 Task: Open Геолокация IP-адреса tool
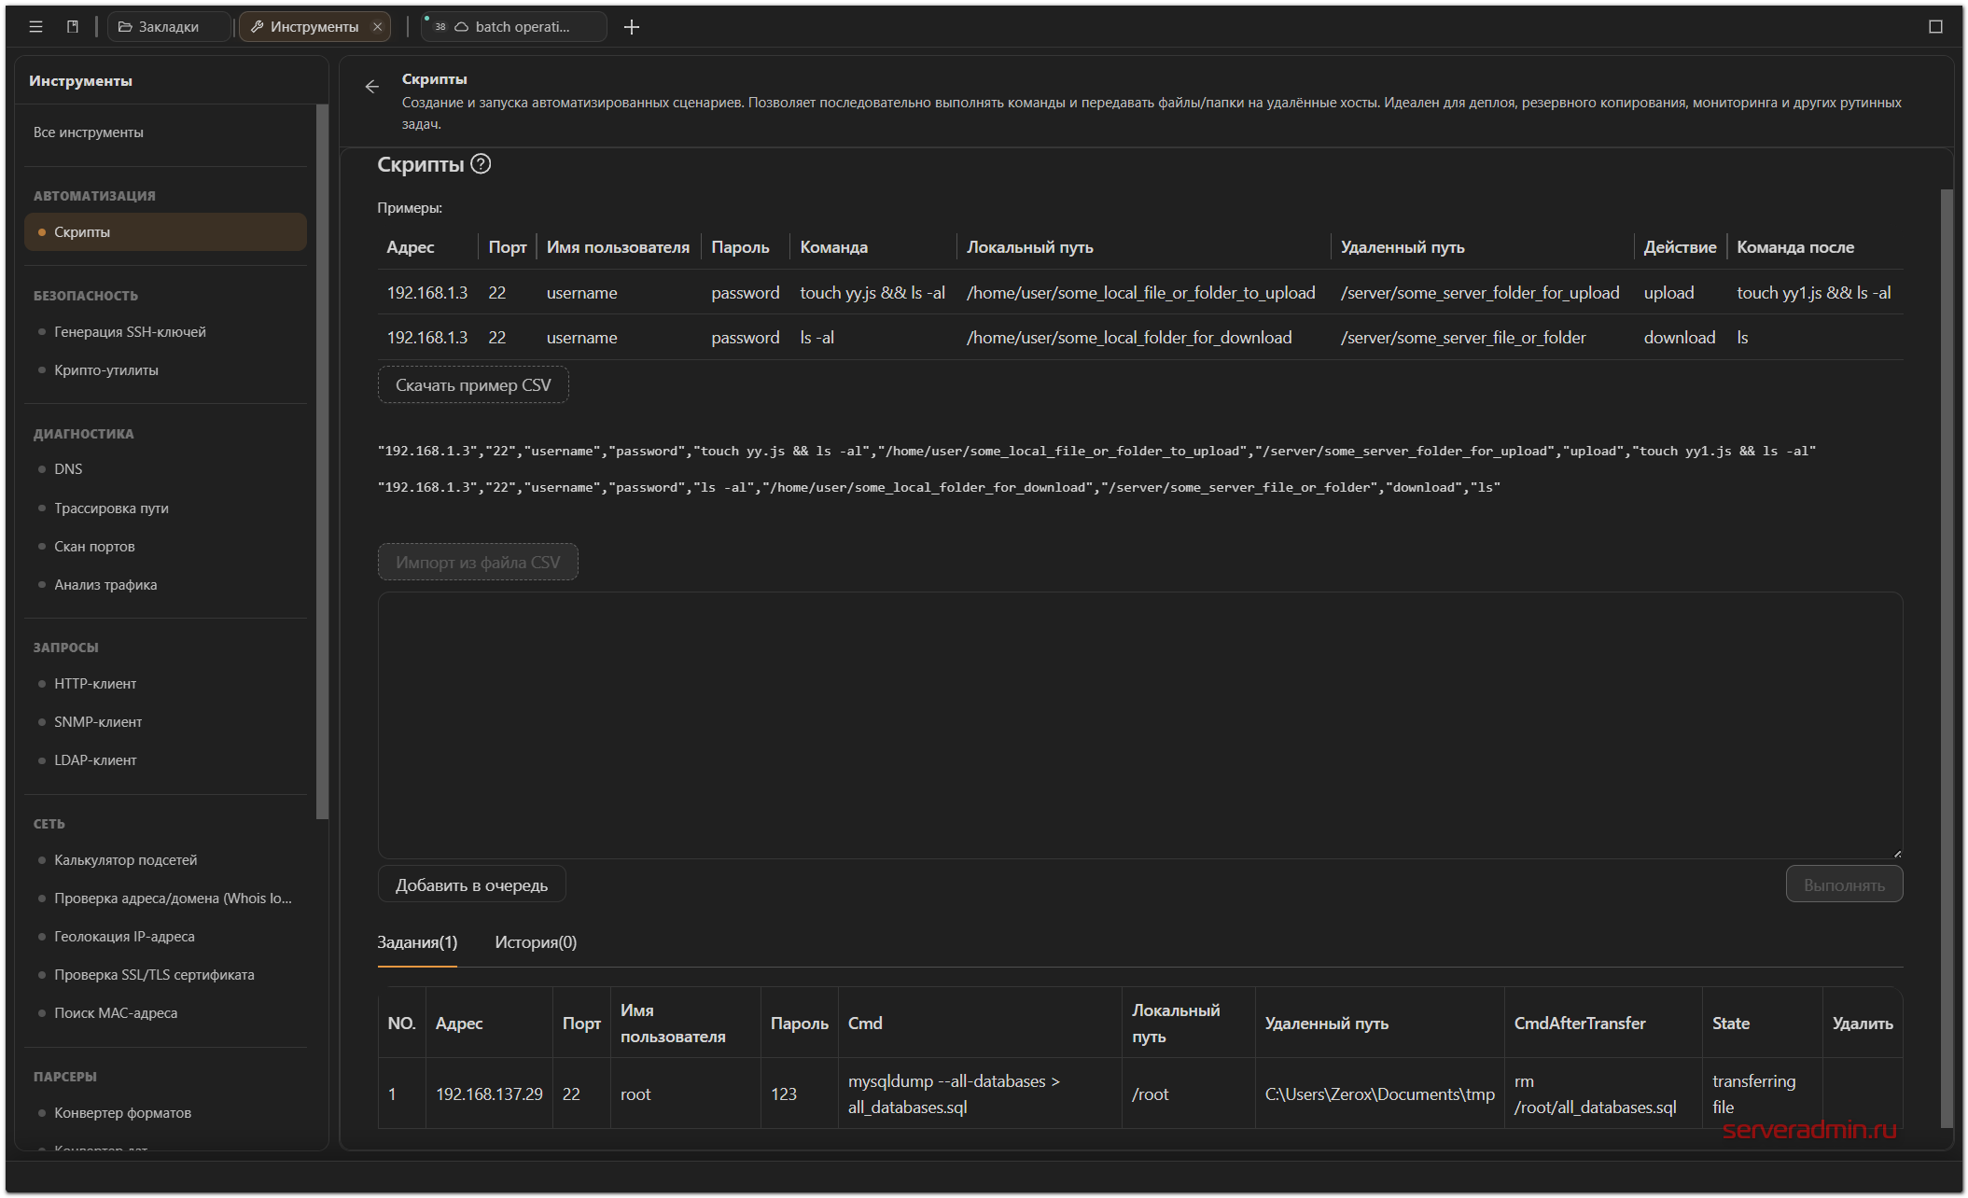(166, 937)
